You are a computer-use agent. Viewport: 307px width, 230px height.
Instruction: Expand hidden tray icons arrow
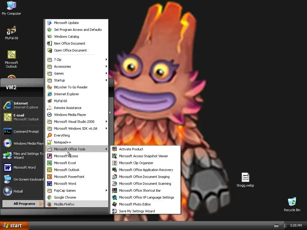point(285,226)
